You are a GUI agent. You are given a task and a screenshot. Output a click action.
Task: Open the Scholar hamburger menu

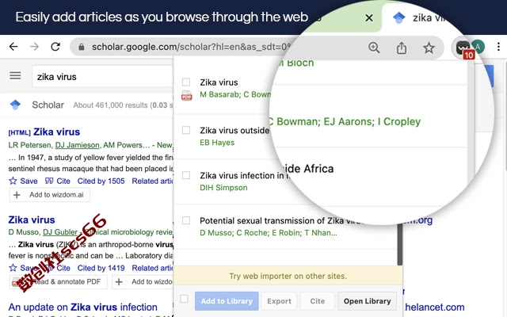[x=15, y=76]
